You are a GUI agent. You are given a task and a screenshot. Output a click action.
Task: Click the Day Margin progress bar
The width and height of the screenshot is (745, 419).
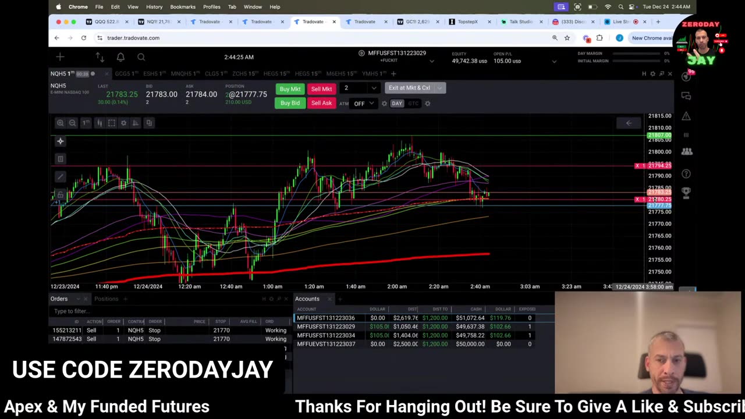click(x=637, y=54)
